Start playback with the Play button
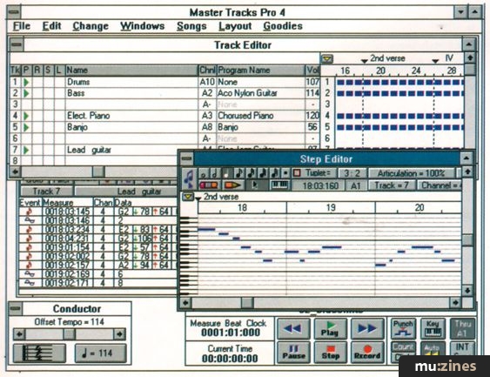This screenshot has width=490, height=377. pyautogui.click(x=331, y=328)
